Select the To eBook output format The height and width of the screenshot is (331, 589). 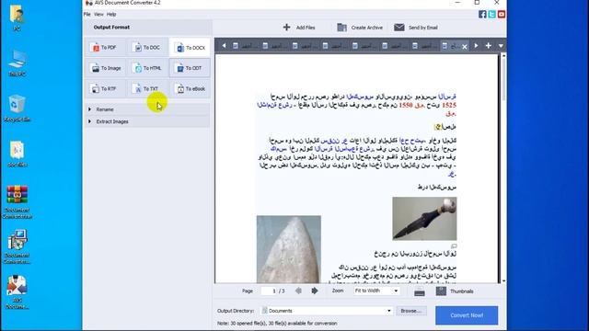(190, 89)
